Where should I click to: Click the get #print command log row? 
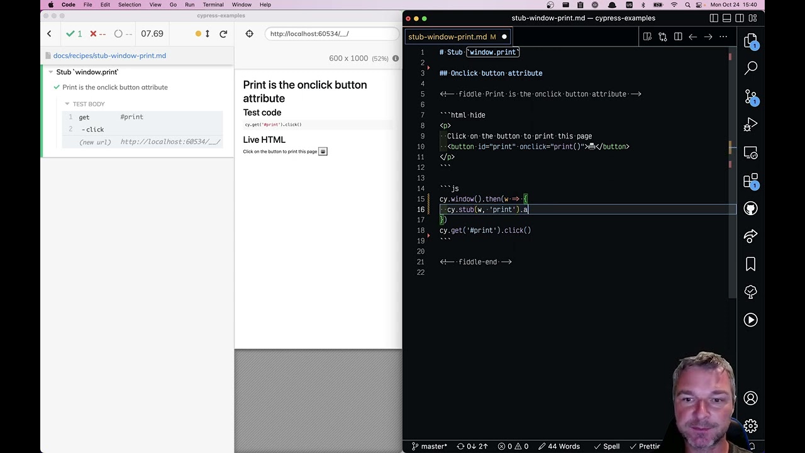pyautogui.click(x=143, y=117)
